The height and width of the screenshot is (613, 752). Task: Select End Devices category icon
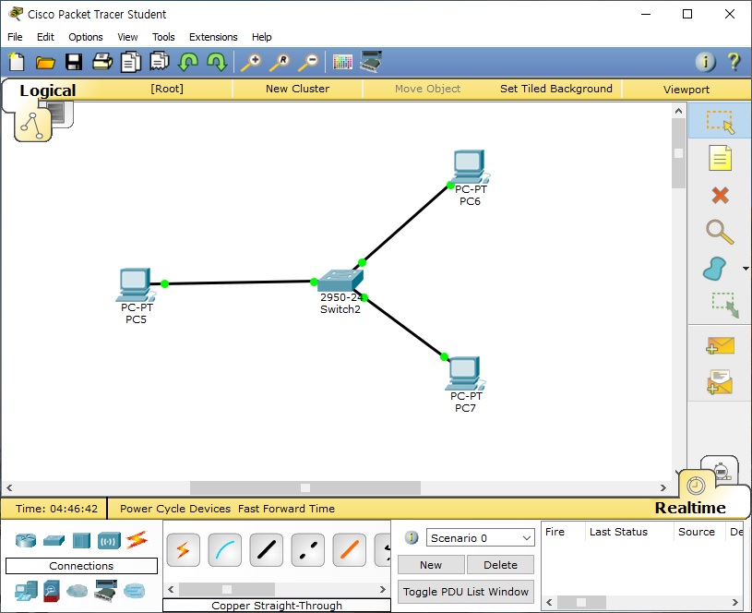click(26, 591)
